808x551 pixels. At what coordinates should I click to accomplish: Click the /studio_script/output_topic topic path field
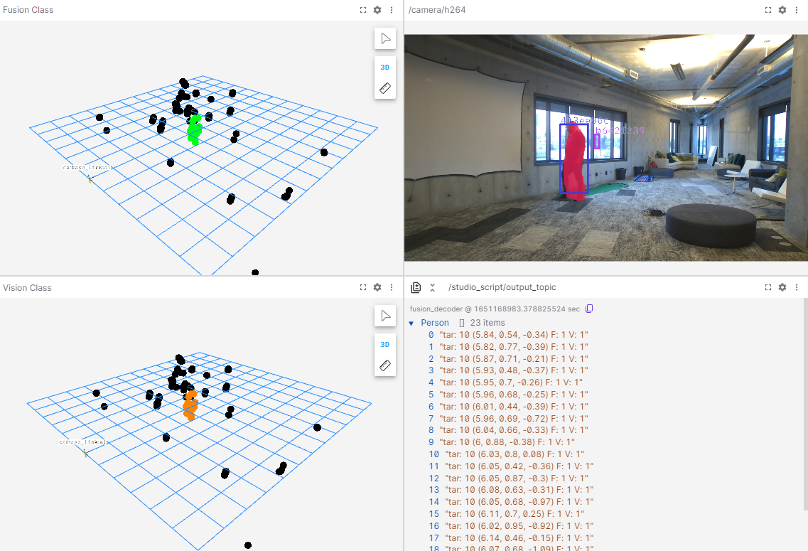coord(502,287)
